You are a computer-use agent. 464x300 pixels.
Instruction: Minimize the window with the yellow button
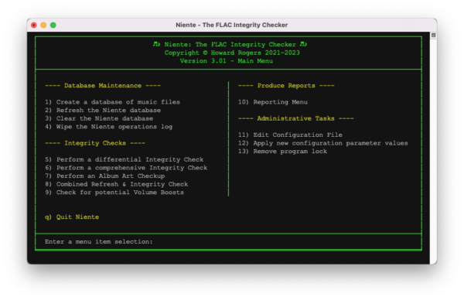click(43, 26)
